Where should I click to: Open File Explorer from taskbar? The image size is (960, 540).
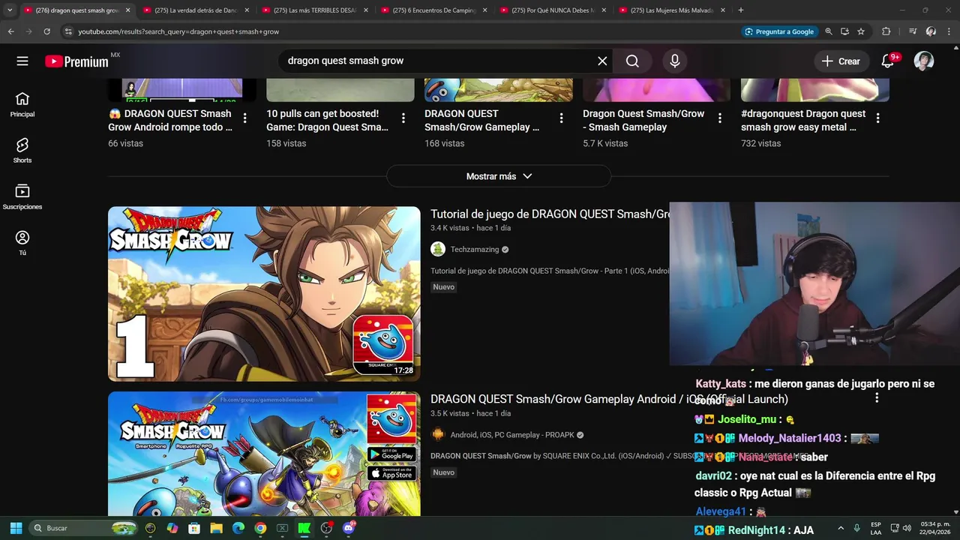pyautogui.click(x=216, y=528)
